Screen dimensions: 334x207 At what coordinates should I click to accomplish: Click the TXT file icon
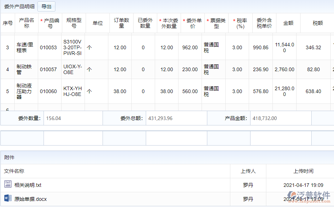[x=8, y=185]
